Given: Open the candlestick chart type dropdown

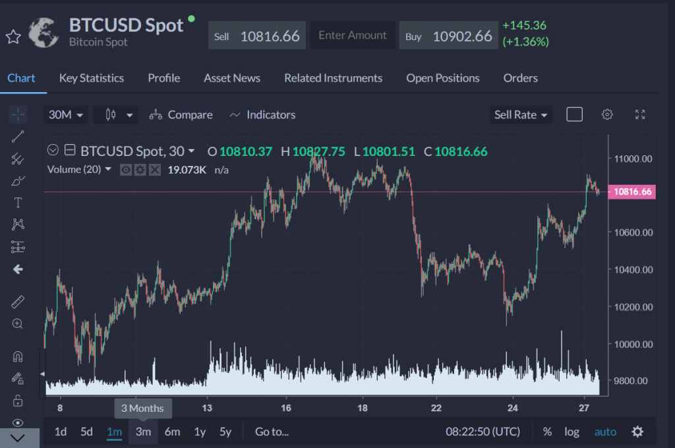Looking at the screenshot, I should click(116, 114).
